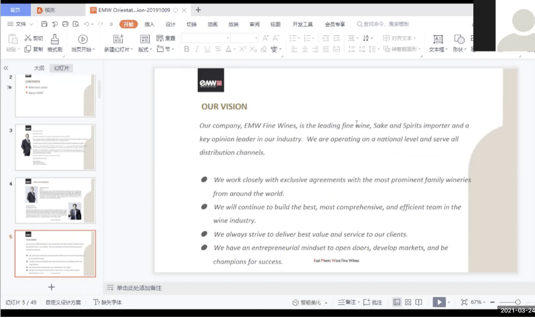The image size is (535, 318).
Task: Start slideshow with status bar play button
Action: click(x=439, y=302)
